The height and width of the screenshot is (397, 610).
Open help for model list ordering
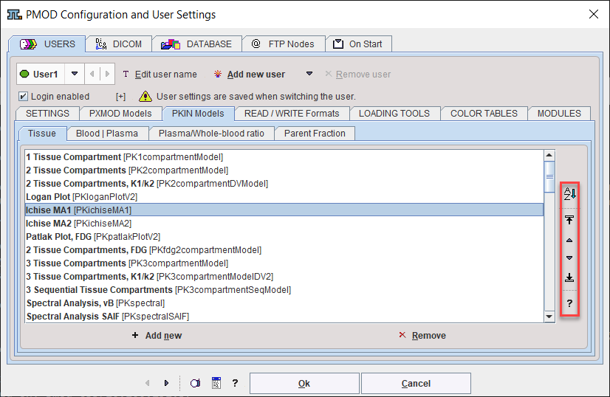(569, 303)
